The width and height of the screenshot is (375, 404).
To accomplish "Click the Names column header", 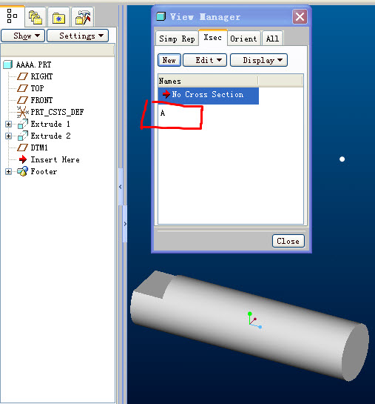I will [208, 81].
